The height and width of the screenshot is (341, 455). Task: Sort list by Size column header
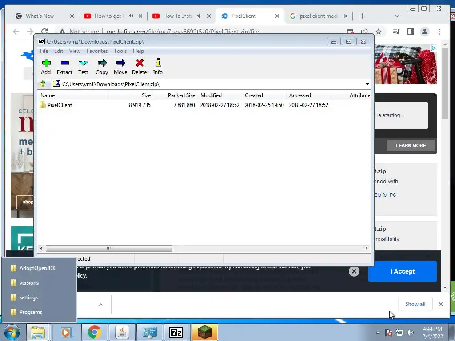[131, 95]
